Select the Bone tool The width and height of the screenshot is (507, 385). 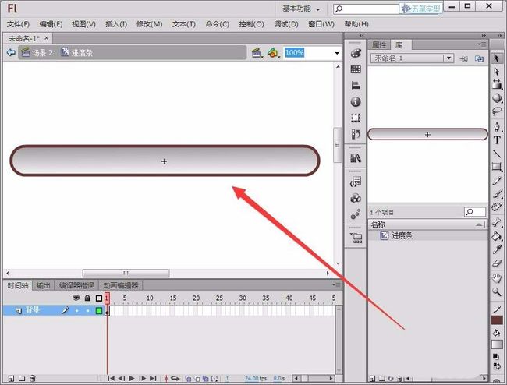point(497,223)
